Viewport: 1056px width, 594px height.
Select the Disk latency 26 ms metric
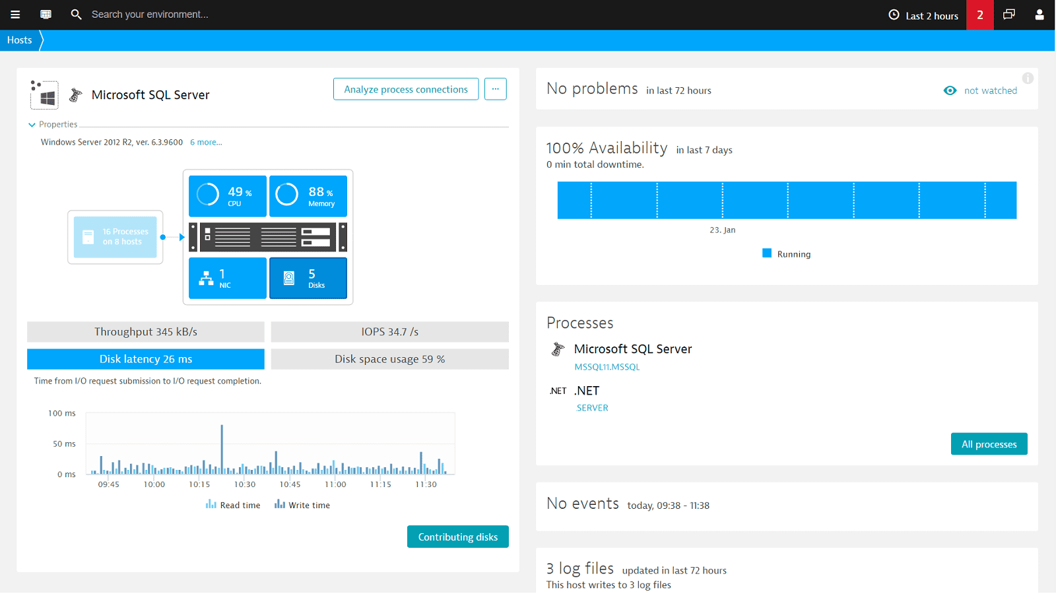pyautogui.click(x=146, y=359)
